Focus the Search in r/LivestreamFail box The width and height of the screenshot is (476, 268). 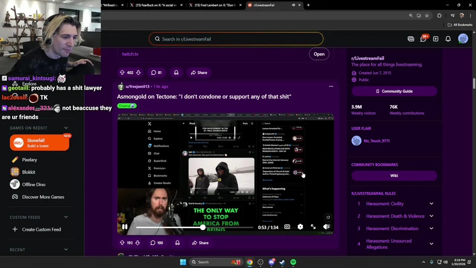(236, 39)
